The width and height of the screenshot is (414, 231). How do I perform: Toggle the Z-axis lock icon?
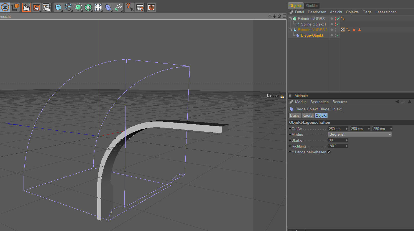[5, 7]
